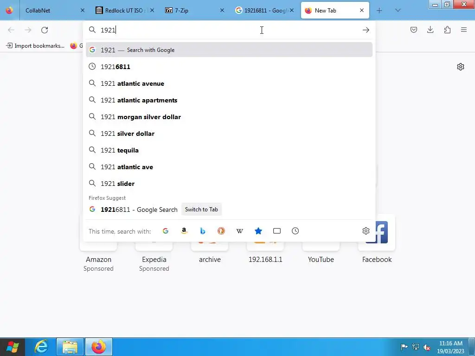Screen dimensions: 475x356
Task: Search open tabs with the tab icon
Action: coord(277,231)
